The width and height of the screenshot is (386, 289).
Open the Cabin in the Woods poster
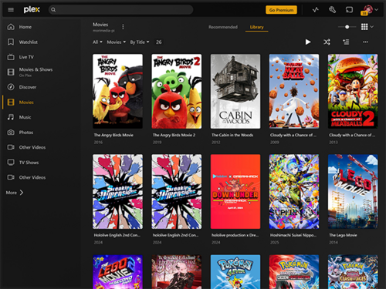235,91
